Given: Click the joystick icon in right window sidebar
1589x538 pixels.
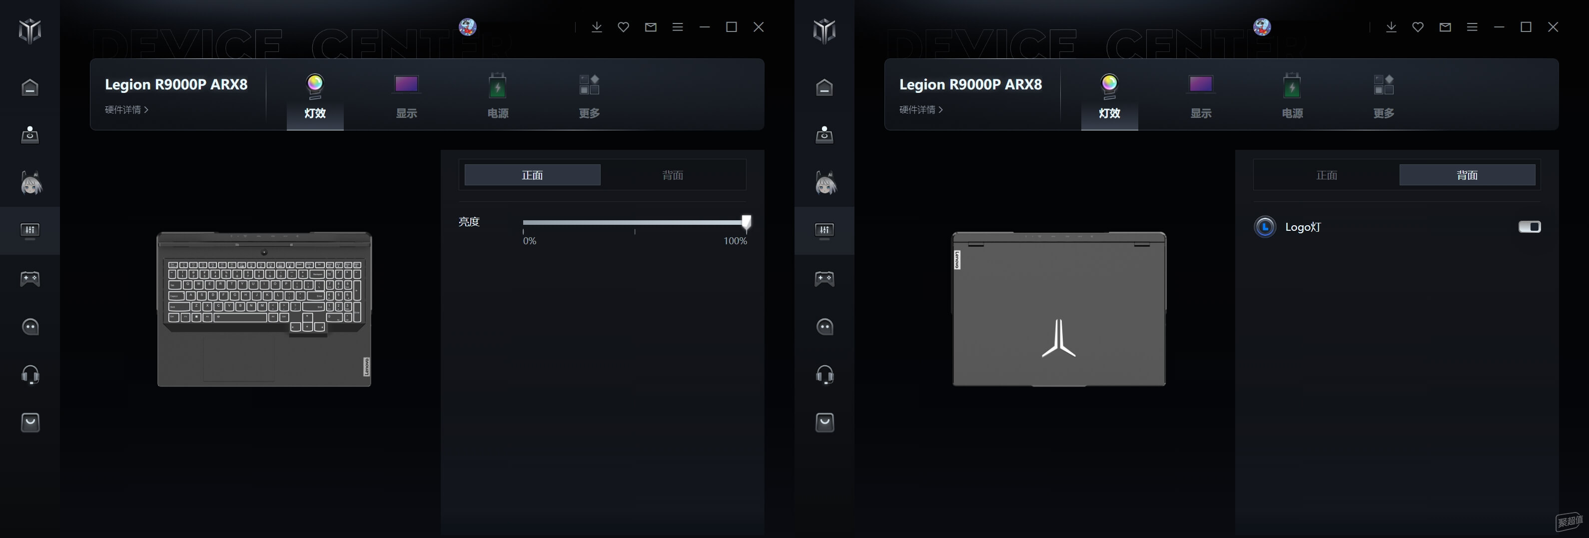Looking at the screenshot, I should click(x=824, y=134).
